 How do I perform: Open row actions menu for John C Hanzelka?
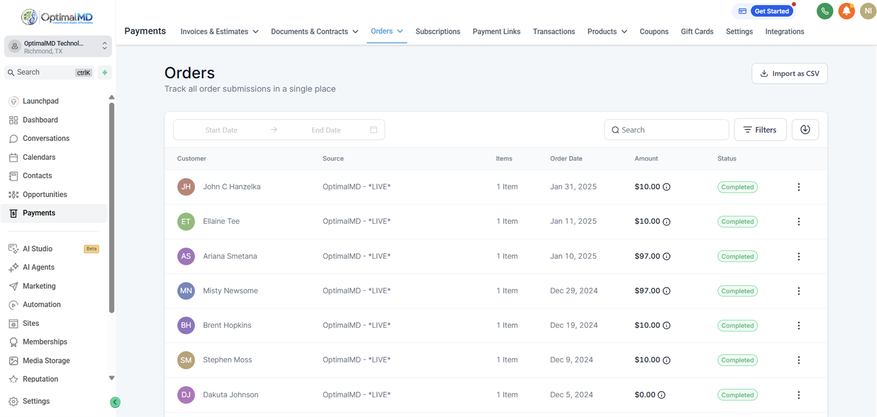click(x=799, y=187)
